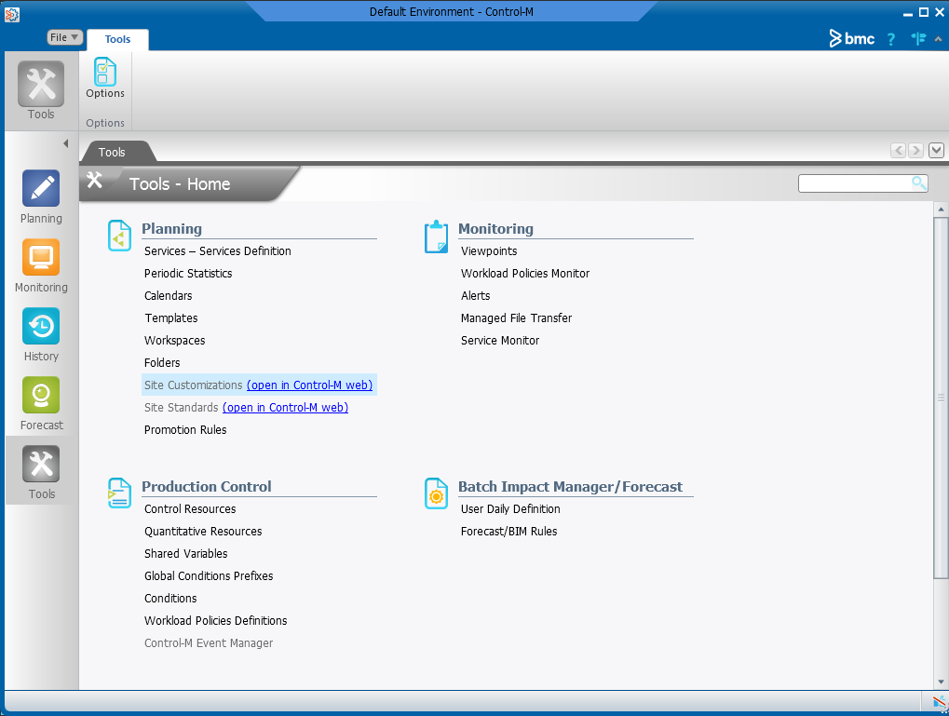Open the help question mark icon
949x716 pixels.
890,39
